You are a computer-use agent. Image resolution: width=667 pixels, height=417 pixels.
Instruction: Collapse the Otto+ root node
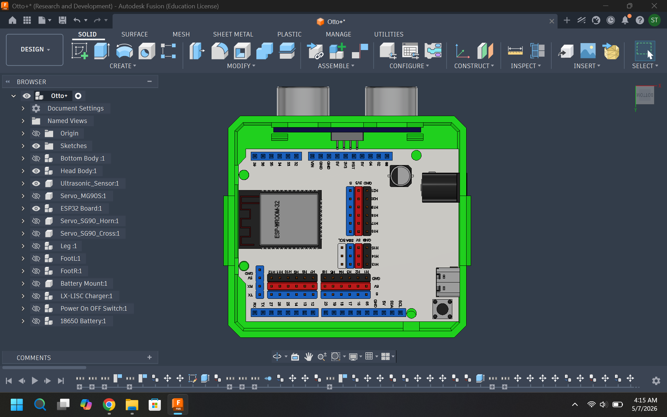click(x=14, y=96)
